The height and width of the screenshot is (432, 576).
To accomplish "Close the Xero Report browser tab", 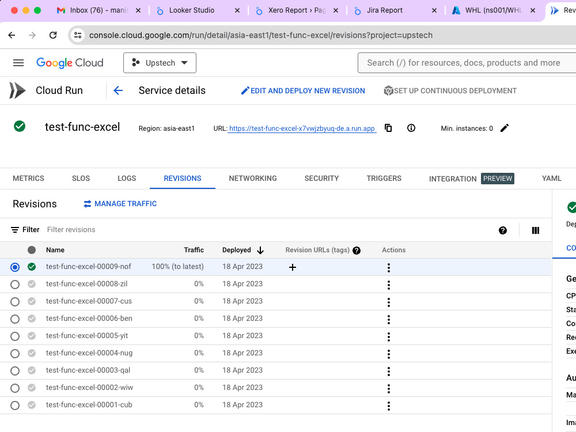I will point(335,10).
